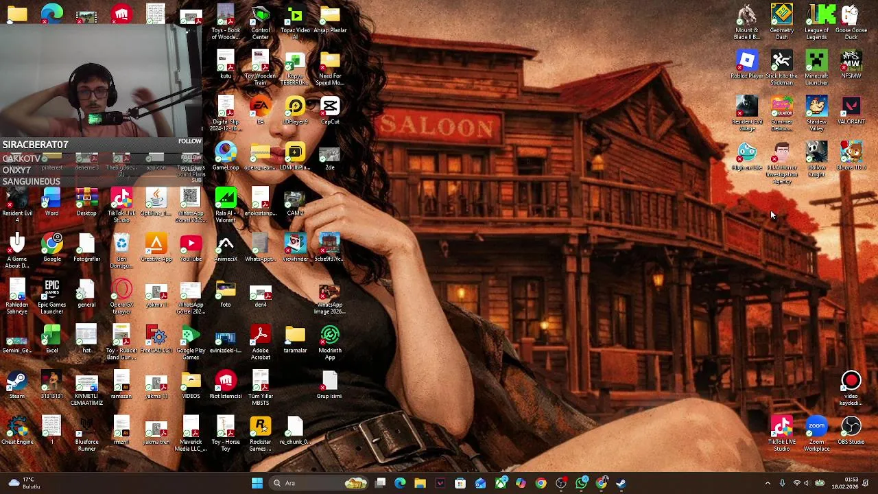Open the notification center bell
878x494 pixels.
coord(866,483)
